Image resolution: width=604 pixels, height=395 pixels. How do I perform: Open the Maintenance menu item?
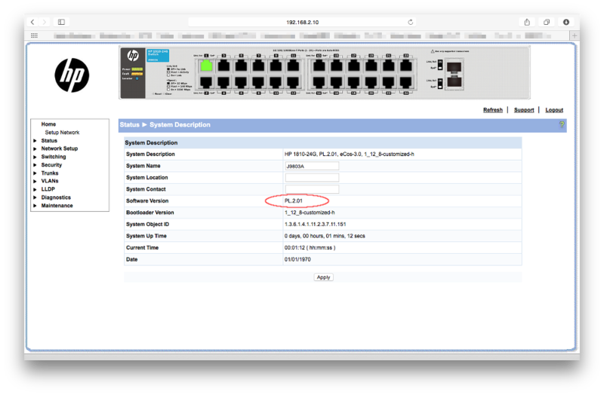click(57, 206)
